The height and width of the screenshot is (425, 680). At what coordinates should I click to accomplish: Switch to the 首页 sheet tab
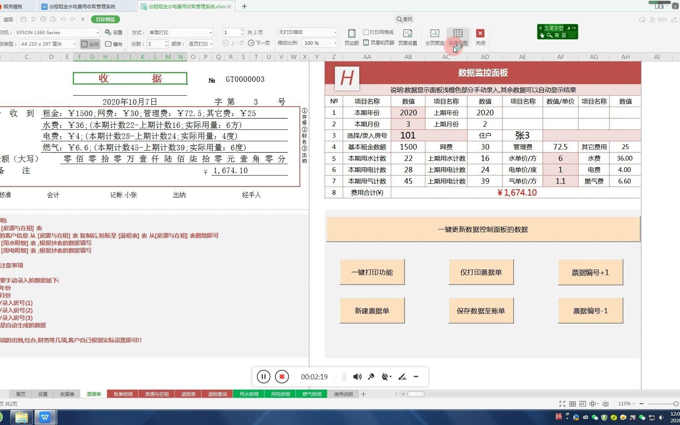coord(21,394)
